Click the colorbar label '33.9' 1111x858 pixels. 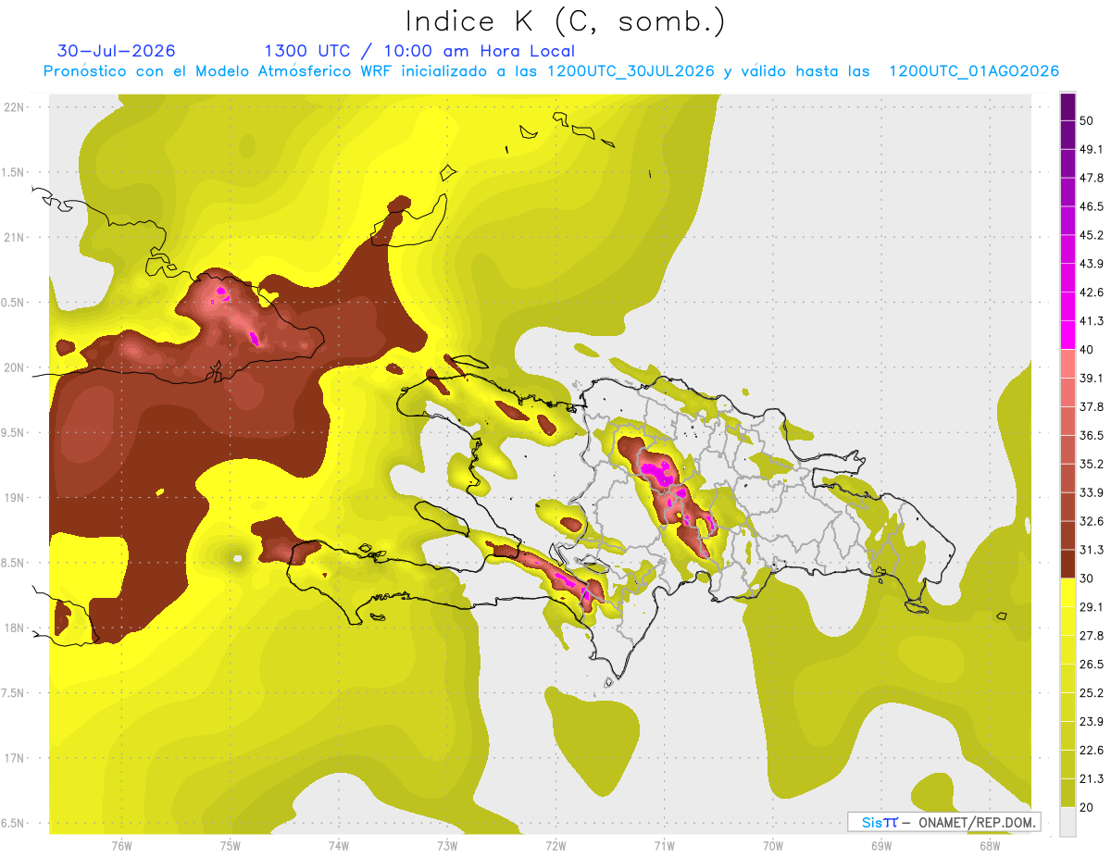[x=1092, y=492]
